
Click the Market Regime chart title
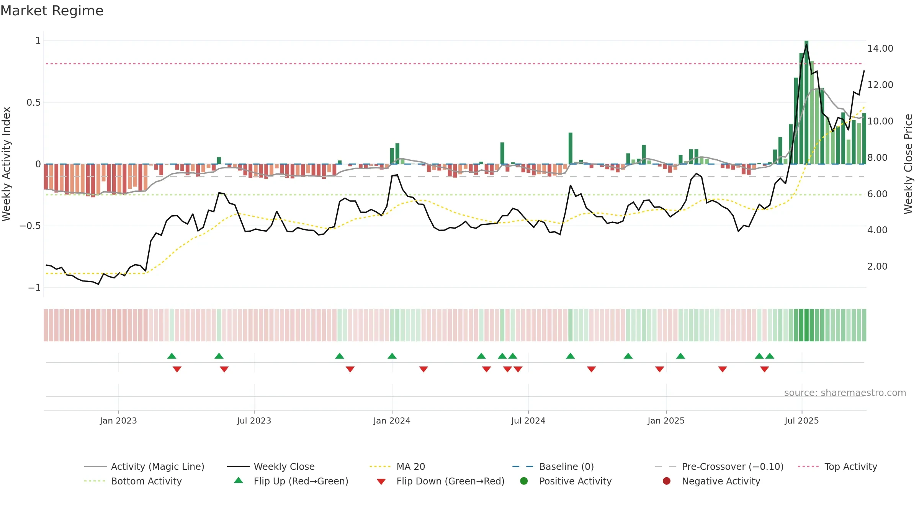(x=52, y=11)
